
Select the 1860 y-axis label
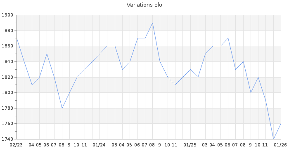pyautogui.click(x=7, y=46)
